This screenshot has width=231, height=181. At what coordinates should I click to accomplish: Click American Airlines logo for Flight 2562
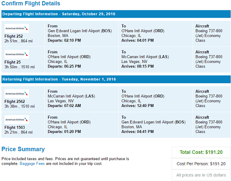point(17,94)
